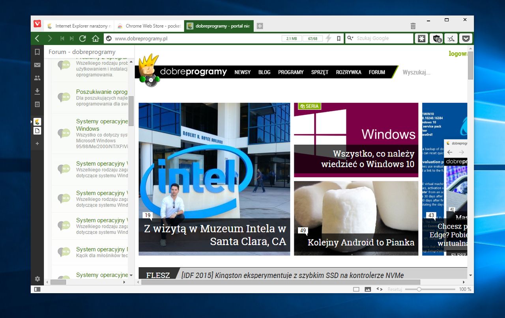The height and width of the screenshot is (318, 505).
Task: Click the rewind history button
Action: [62, 38]
